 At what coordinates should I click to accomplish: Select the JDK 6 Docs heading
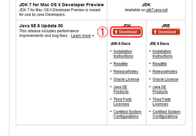click(120, 44)
